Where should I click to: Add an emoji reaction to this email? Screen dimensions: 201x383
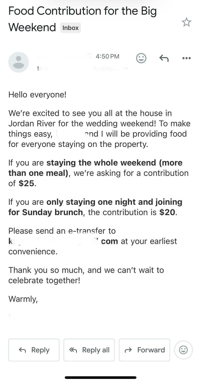141,58
